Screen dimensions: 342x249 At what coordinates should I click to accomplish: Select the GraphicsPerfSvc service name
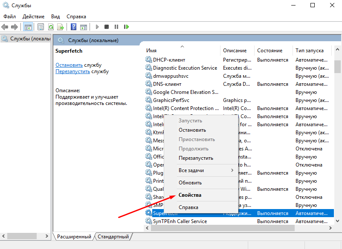click(x=171, y=100)
